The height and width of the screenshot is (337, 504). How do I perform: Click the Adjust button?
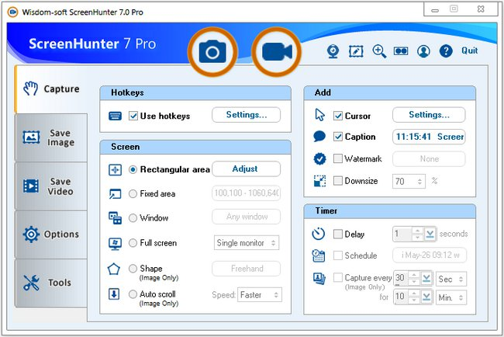[x=247, y=169]
